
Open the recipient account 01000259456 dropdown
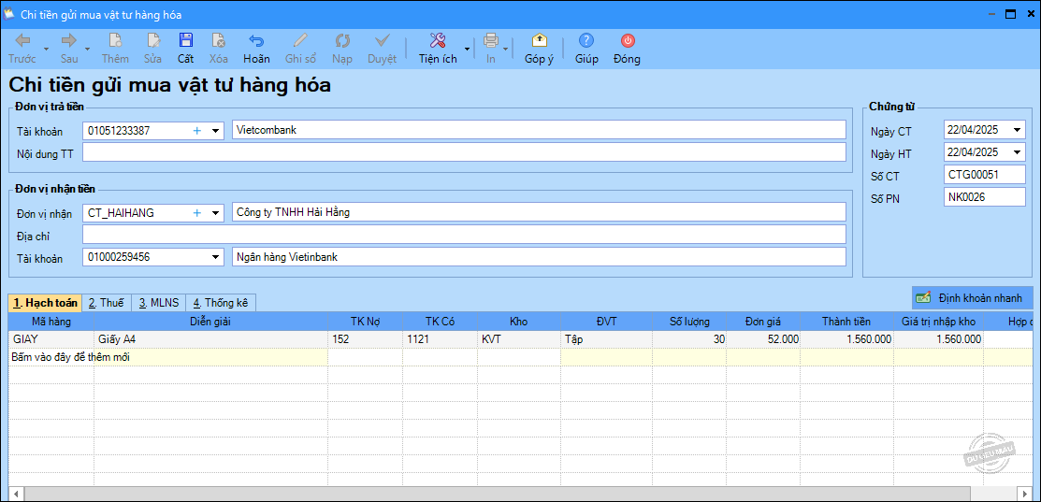(216, 257)
